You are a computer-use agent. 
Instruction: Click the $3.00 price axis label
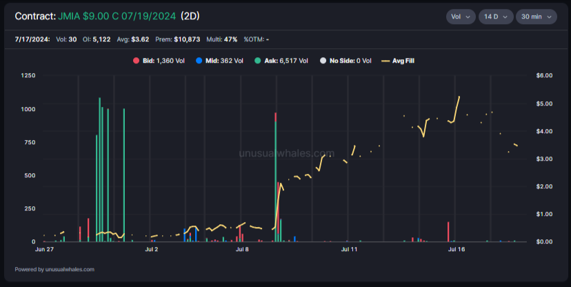pos(544,159)
